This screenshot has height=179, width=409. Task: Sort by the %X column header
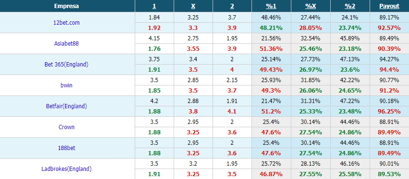pos(311,6)
